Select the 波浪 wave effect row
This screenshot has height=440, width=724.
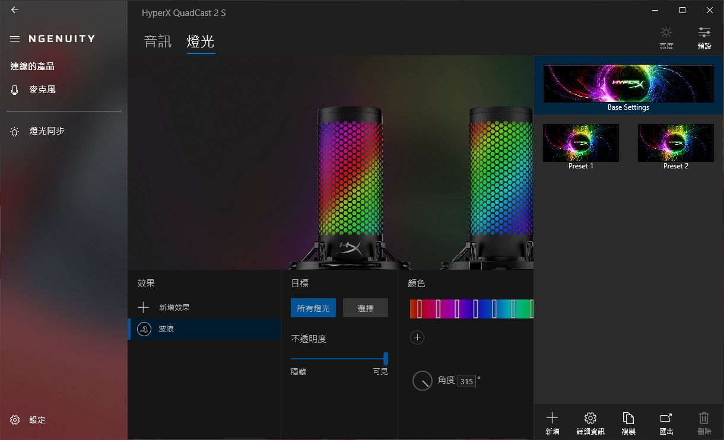pyautogui.click(x=204, y=329)
